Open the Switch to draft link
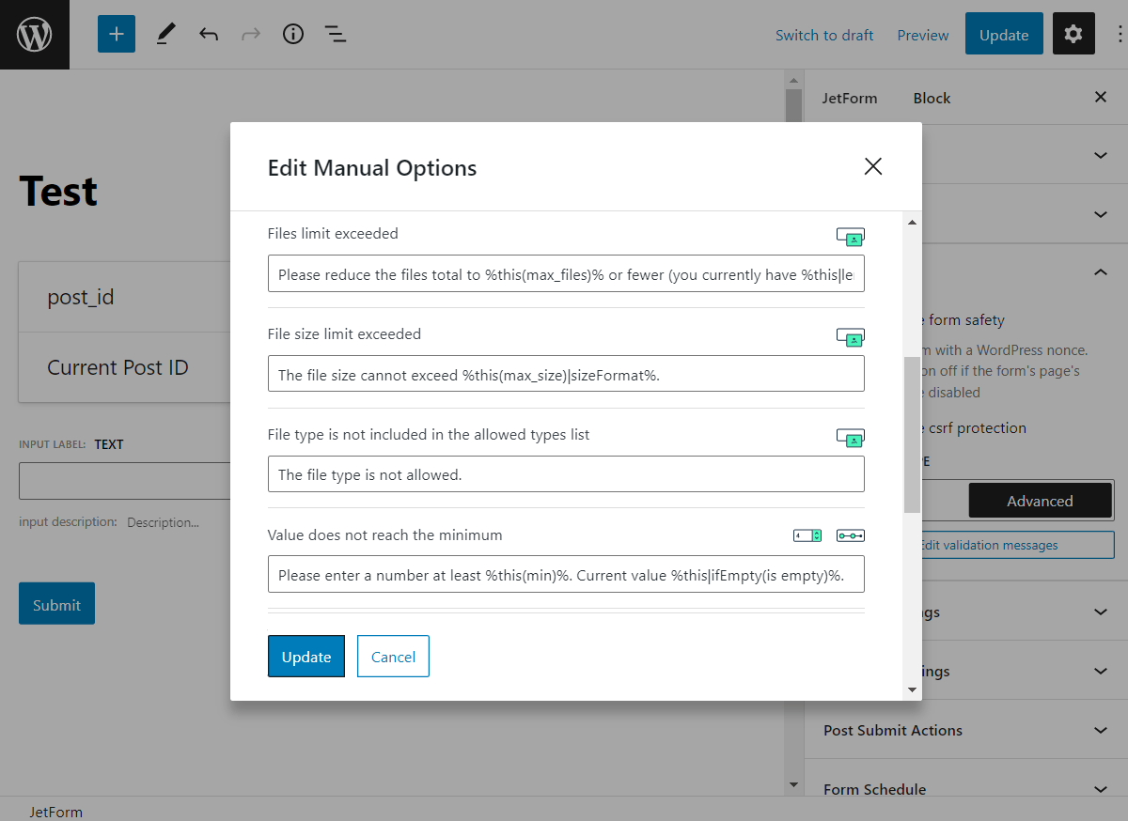 [824, 35]
